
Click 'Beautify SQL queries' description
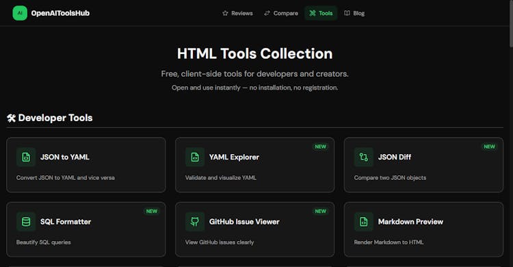(44, 242)
